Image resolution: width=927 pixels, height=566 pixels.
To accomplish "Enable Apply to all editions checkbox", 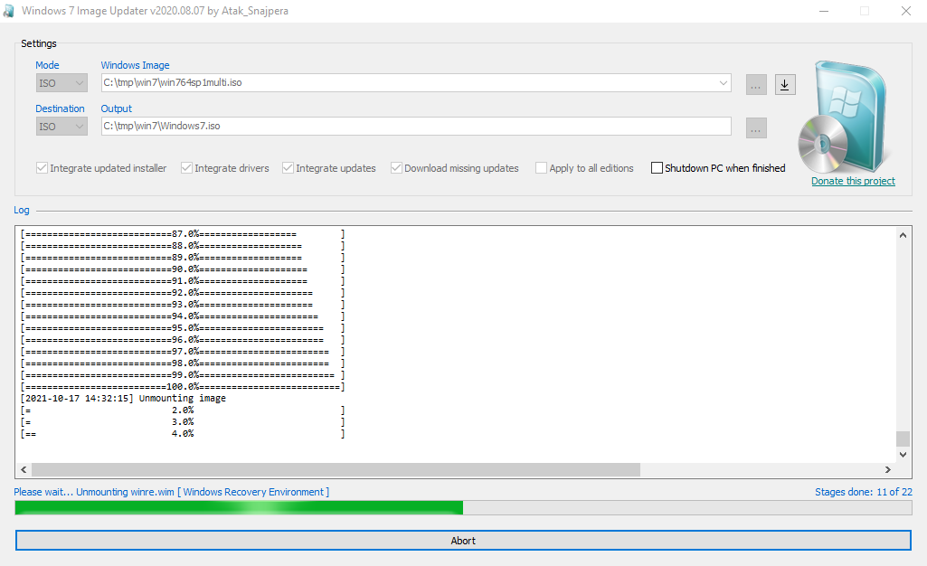I will [541, 168].
